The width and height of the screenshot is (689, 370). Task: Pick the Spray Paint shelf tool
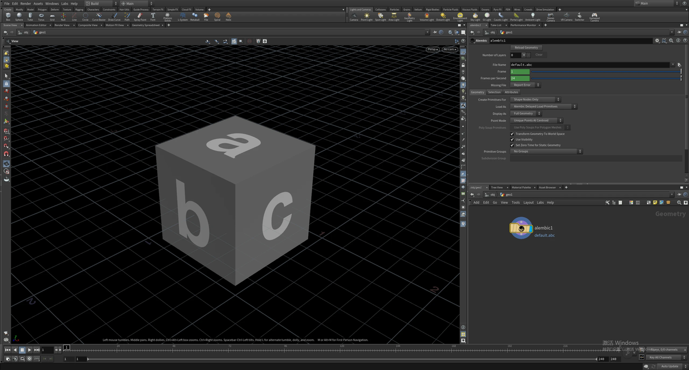point(140,16)
